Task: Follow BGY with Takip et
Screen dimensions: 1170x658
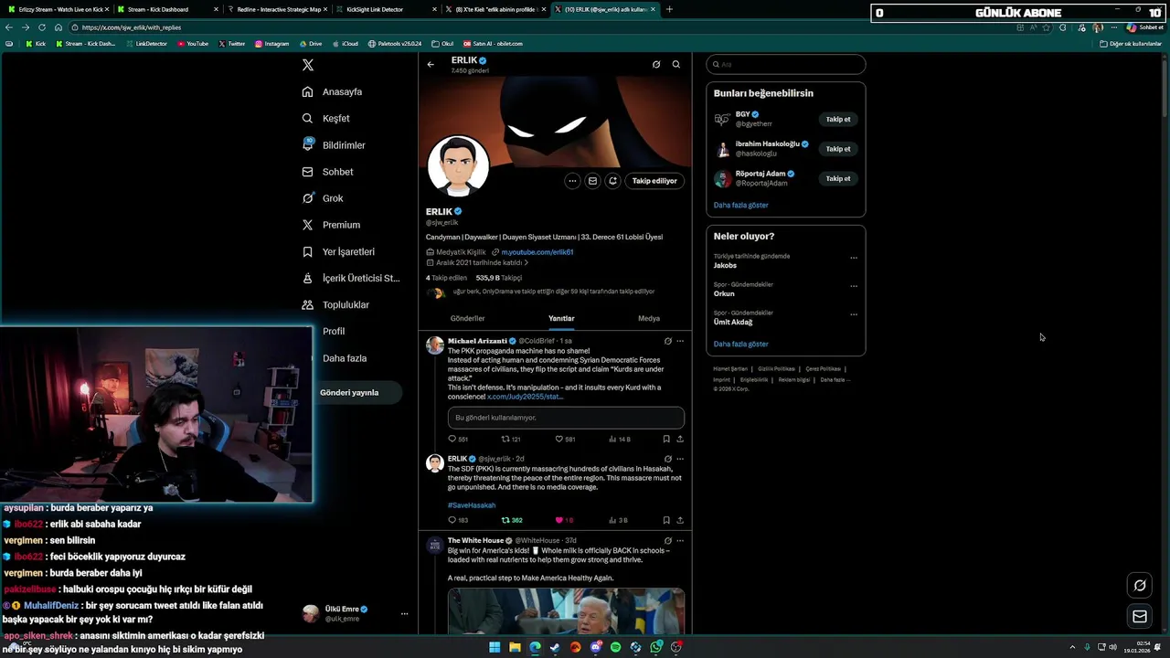Action: [838, 119]
